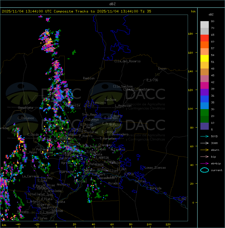This screenshot has height=228, width=225.
Task: Select the slate 5-10 dBZ swatch
Action: click(204, 126)
